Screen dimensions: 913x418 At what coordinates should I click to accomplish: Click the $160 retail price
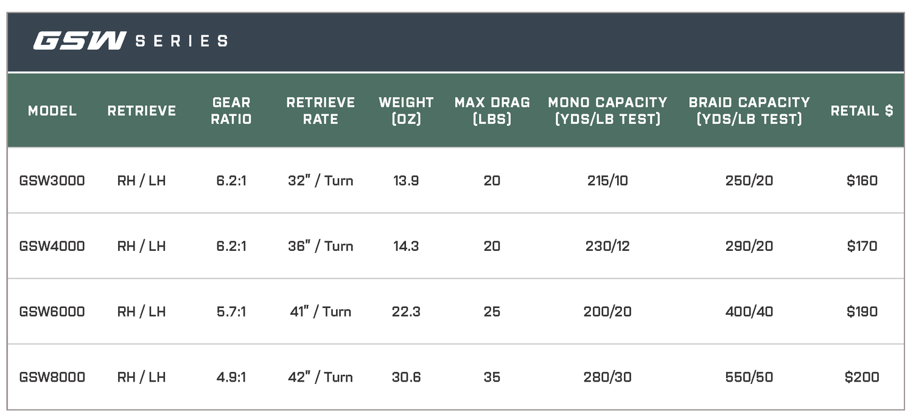862,180
